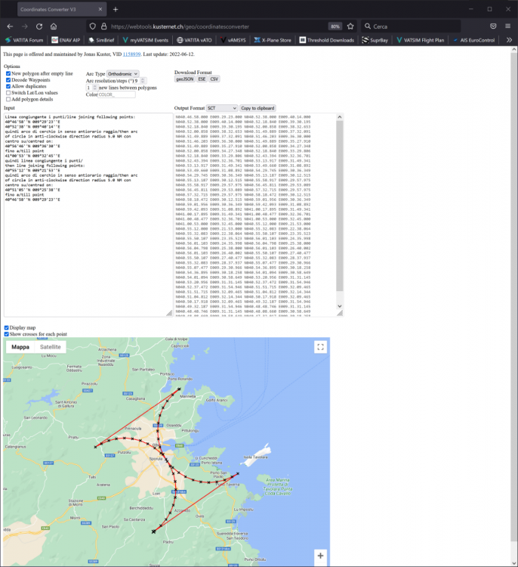
Task: Switch the map to Satellite view
Action: pyautogui.click(x=51, y=347)
